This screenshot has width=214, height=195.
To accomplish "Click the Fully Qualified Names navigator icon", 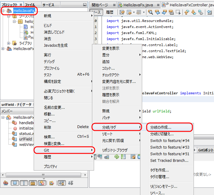I will coord(51,183).
